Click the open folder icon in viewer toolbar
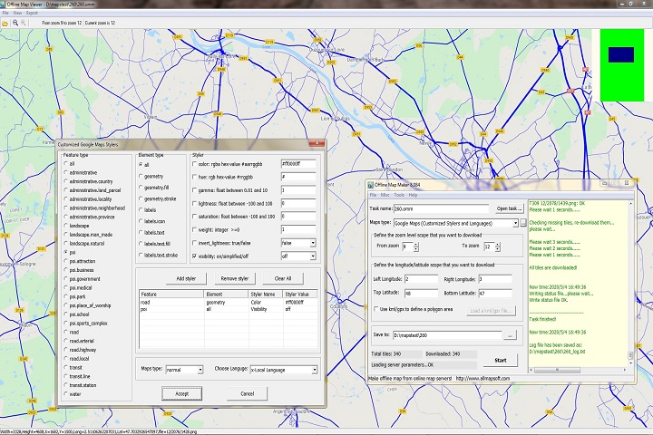The width and height of the screenshot is (653, 435). (x=5, y=23)
